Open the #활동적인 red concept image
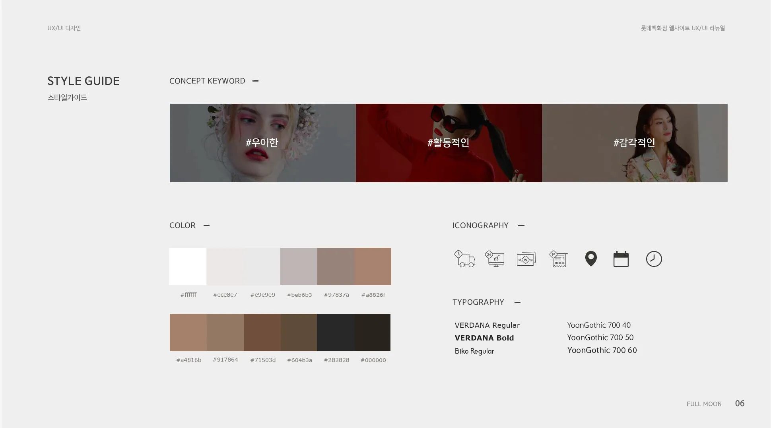Viewport: 771px width, 428px height. pos(449,143)
